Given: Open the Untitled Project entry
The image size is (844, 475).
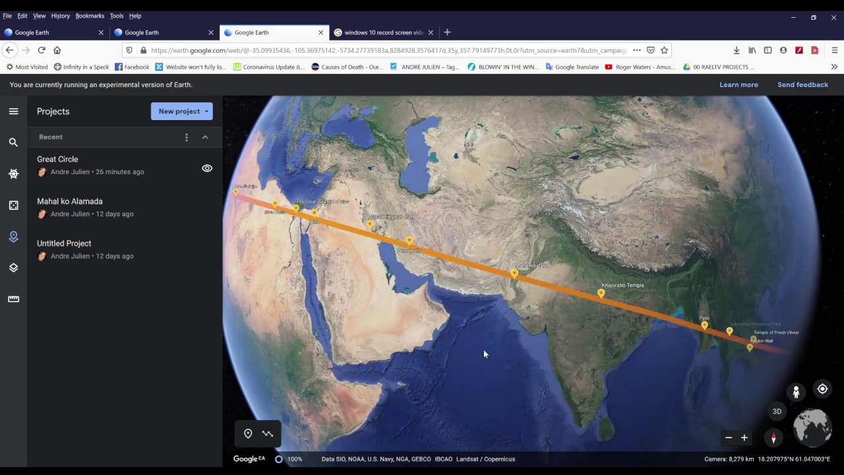Looking at the screenshot, I should tap(125, 250).
